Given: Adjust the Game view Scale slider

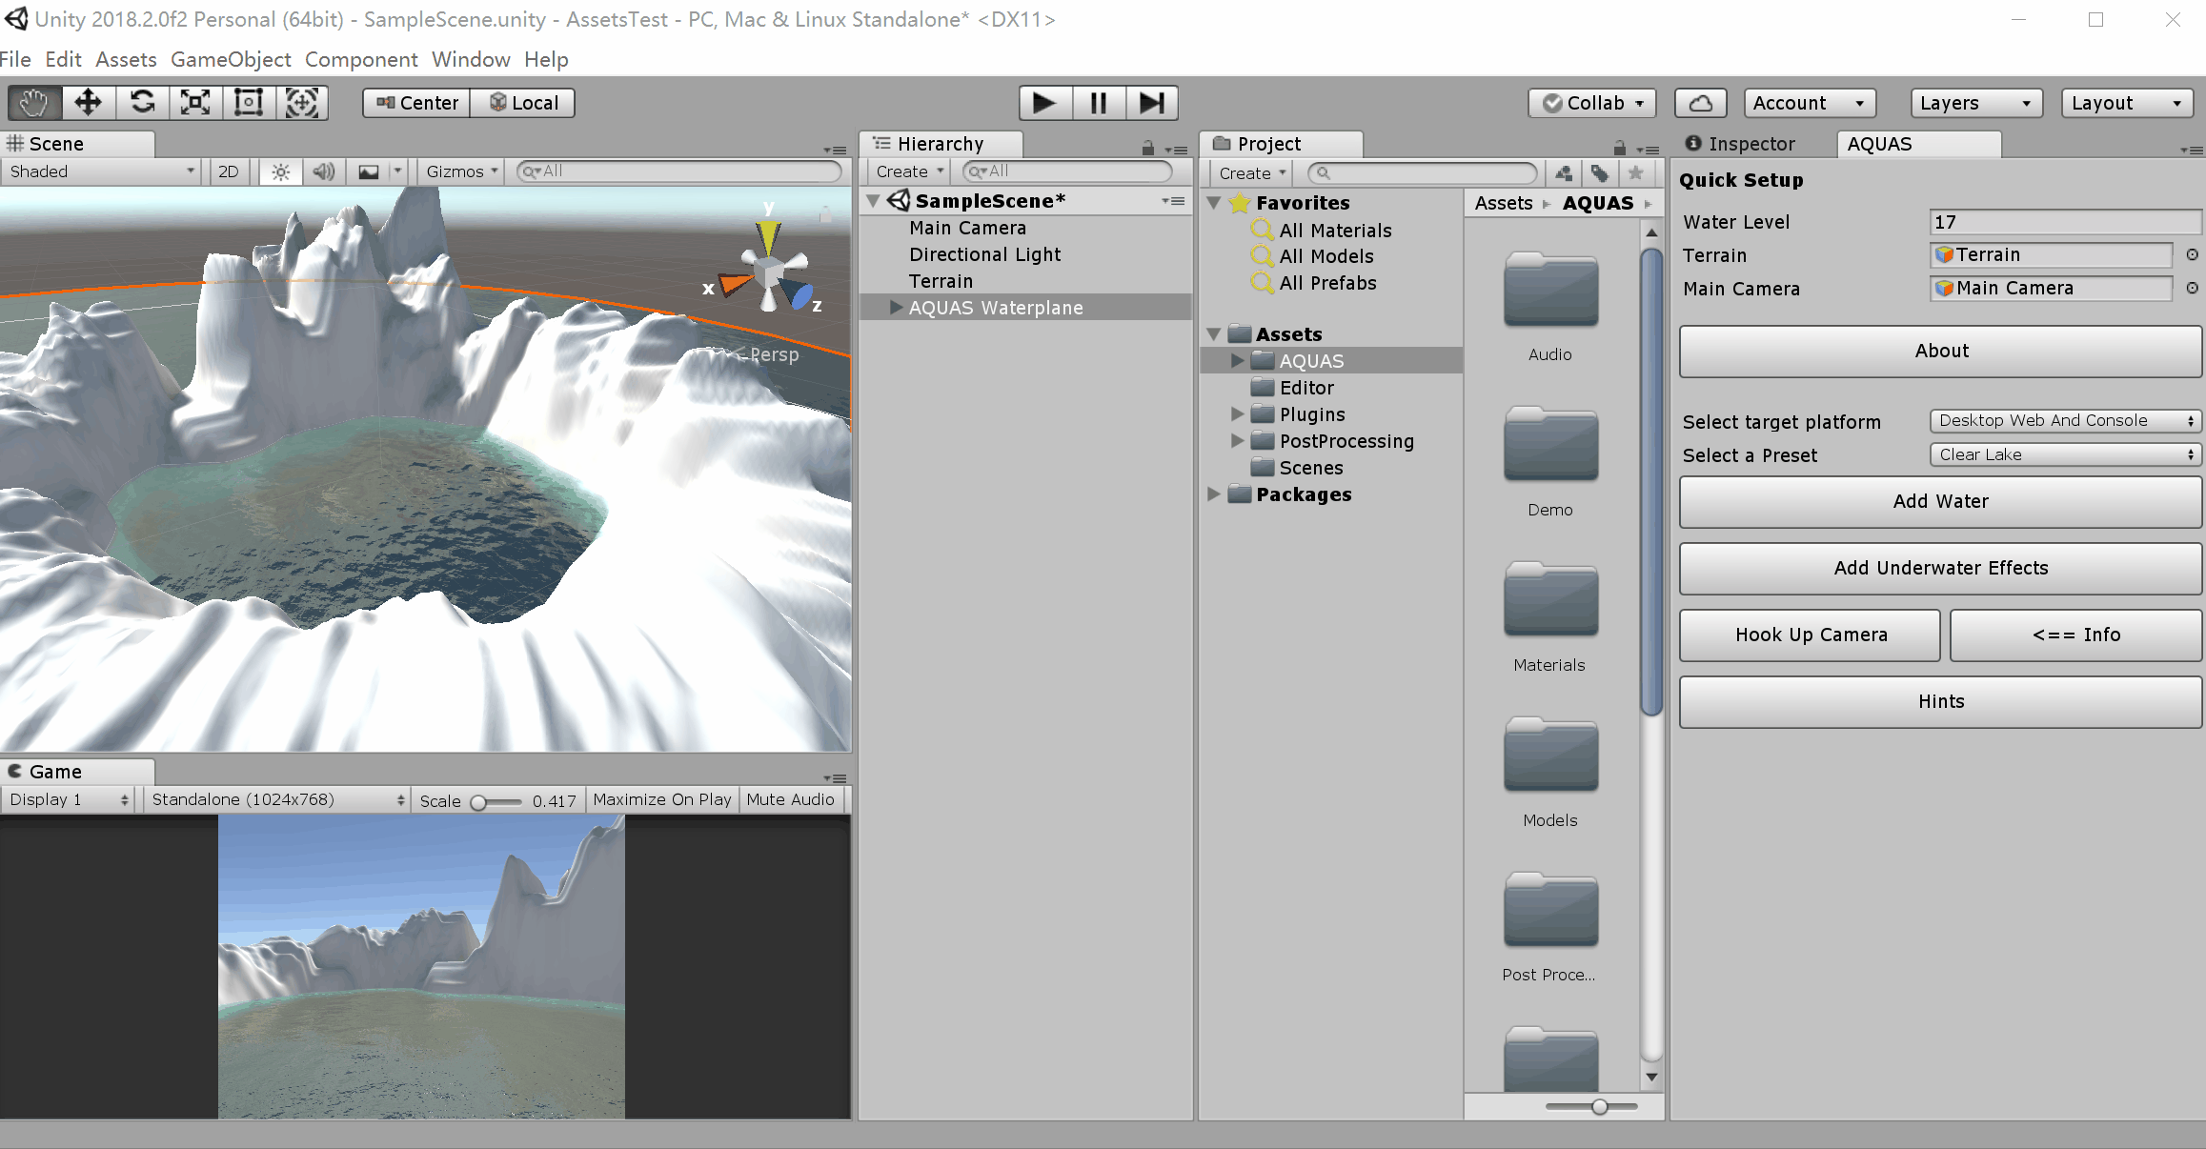Looking at the screenshot, I should coord(496,801).
